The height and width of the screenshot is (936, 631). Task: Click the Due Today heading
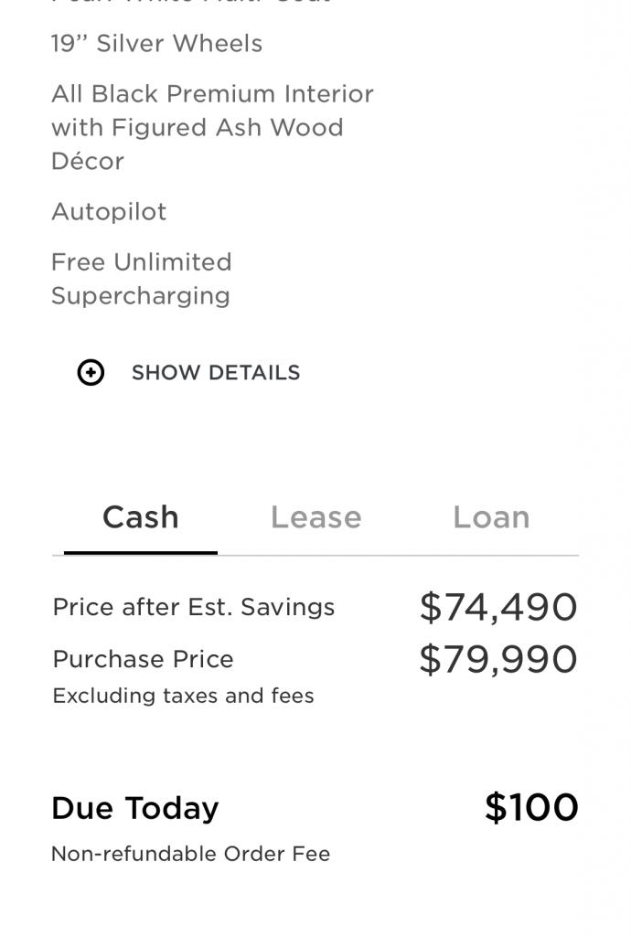pos(135,809)
